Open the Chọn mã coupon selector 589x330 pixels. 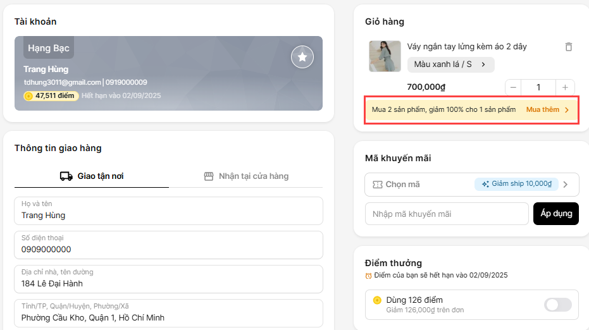coord(471,185)
